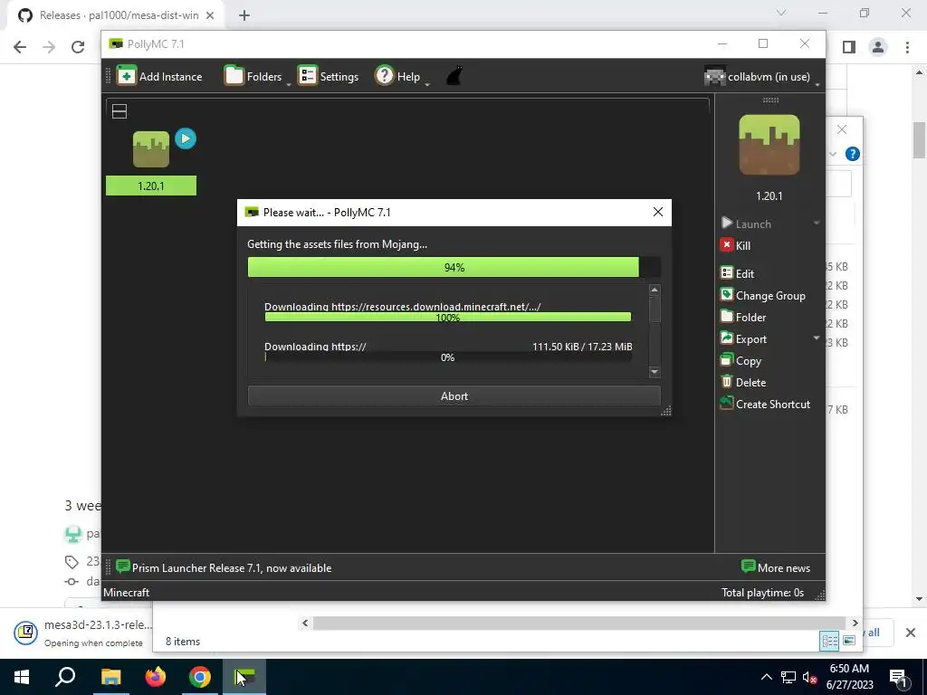The height and width of the screenshot is (695, 927).
Task: Click the 100% download progress bar
Action: (447, 318)
